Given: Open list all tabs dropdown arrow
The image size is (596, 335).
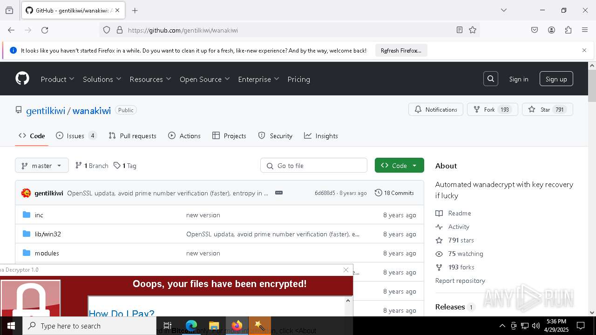Looking at the screenshot, I should pos(504,10).
